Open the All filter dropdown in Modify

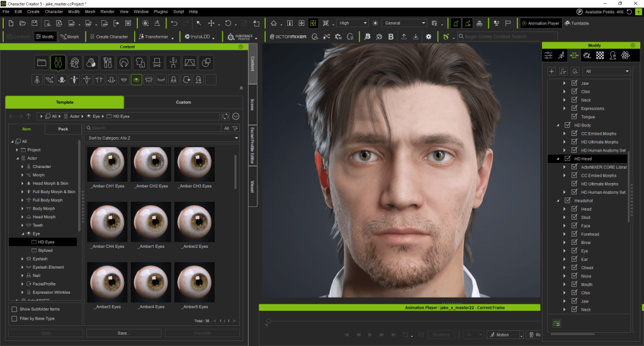tap(607, 72)
